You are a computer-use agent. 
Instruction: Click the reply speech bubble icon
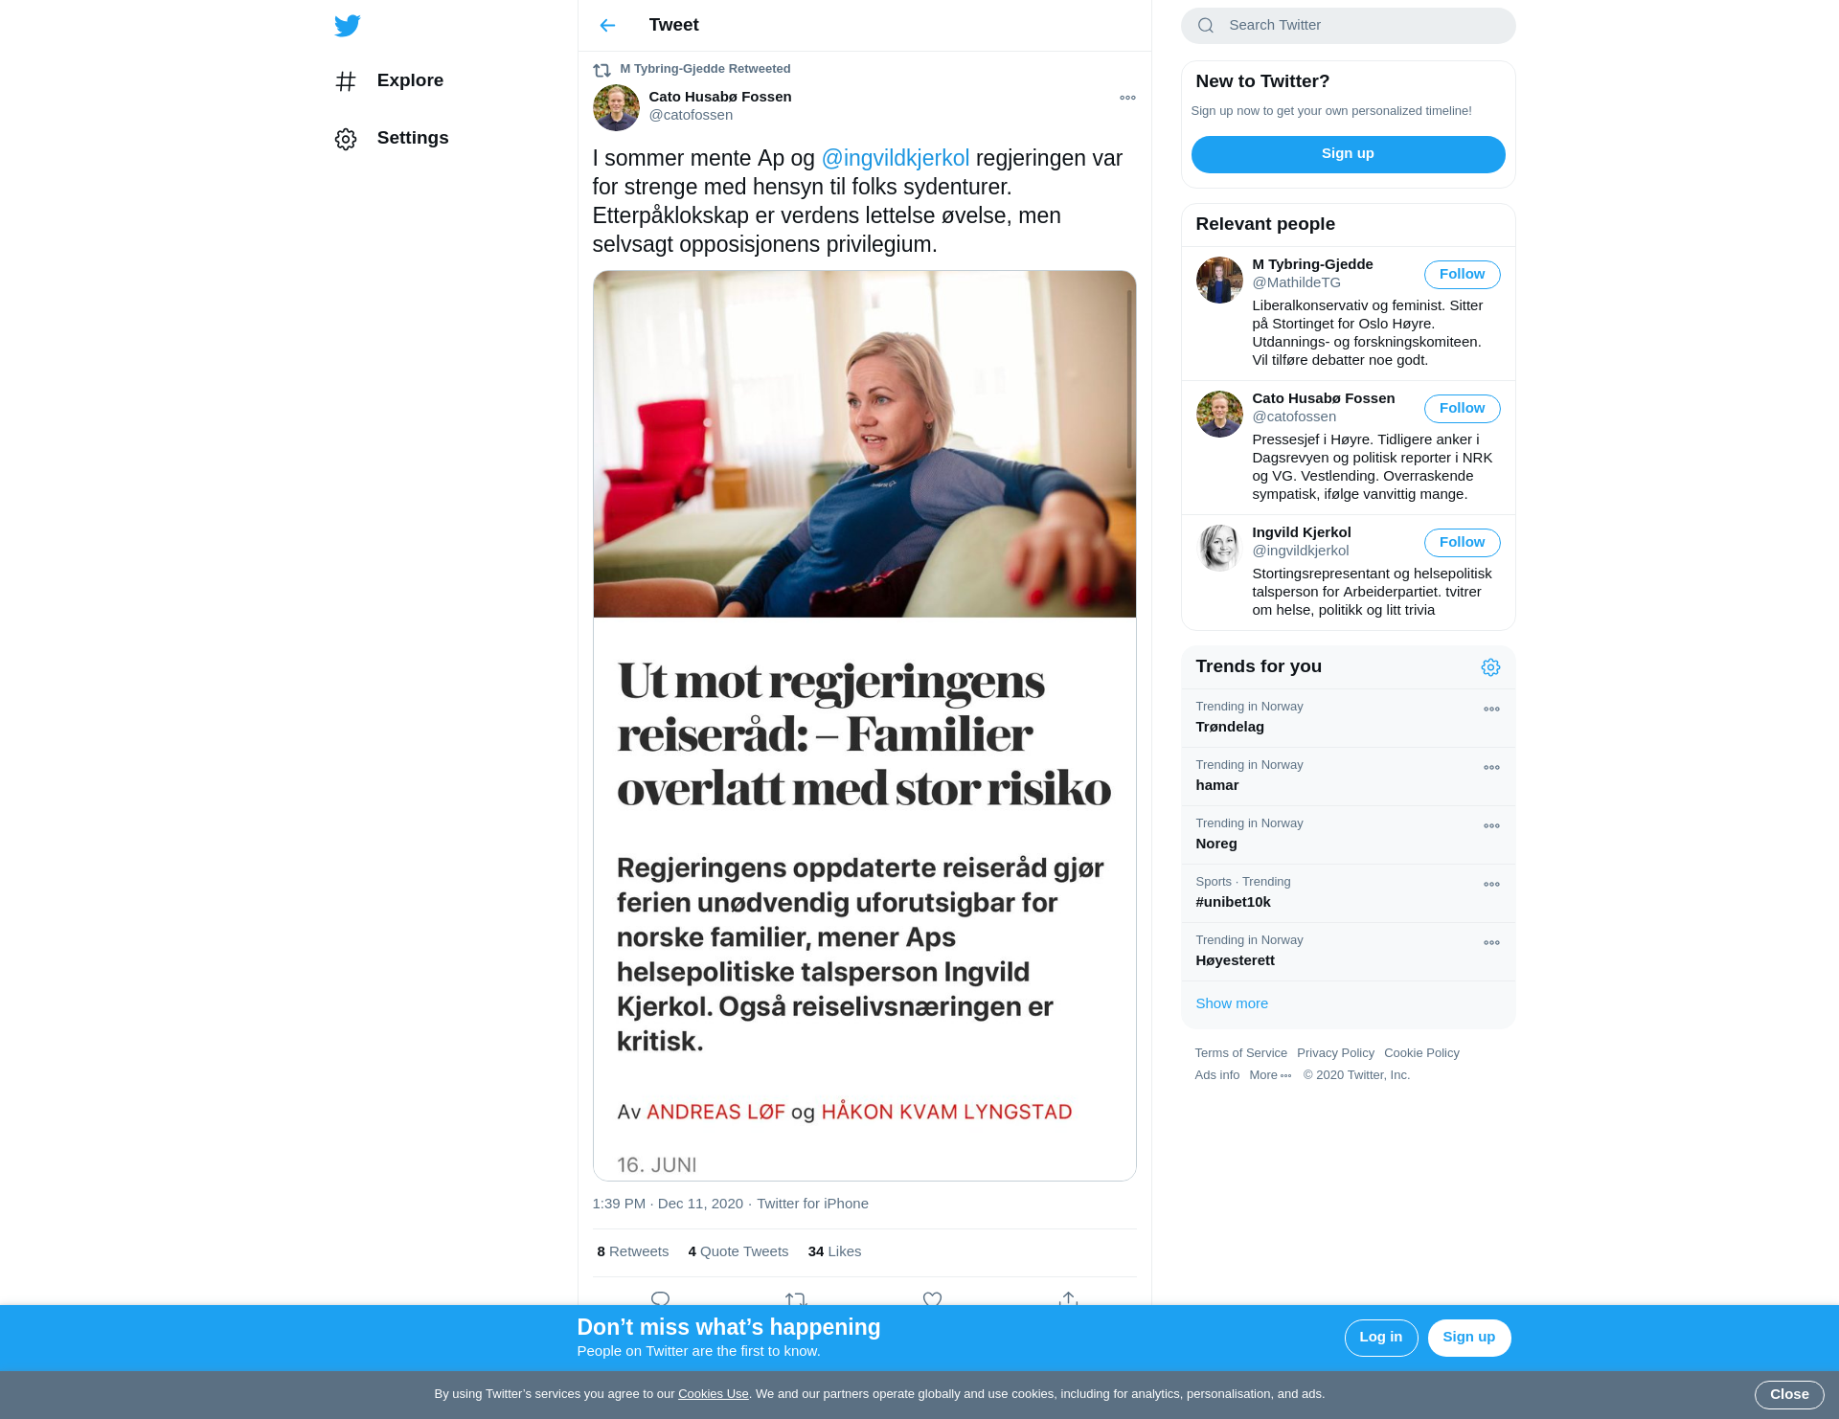[x=660, y=1298]
